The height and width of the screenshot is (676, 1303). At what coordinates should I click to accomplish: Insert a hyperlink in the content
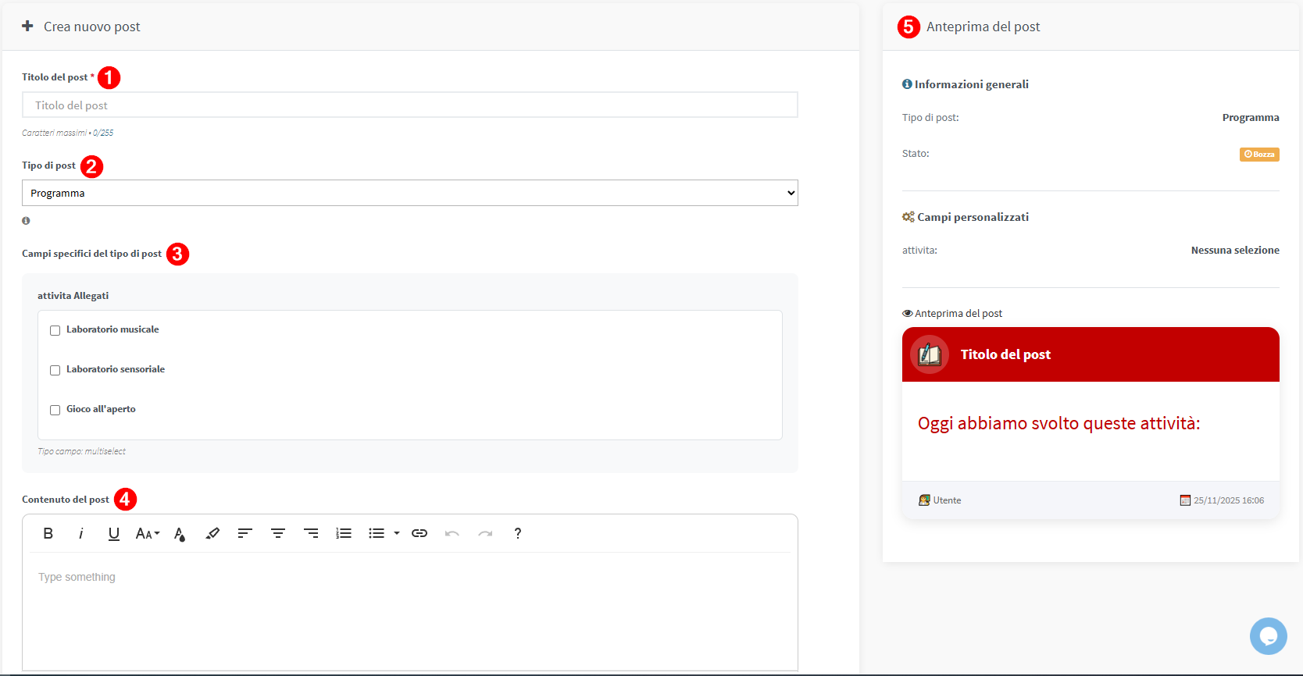click(419, 533)
